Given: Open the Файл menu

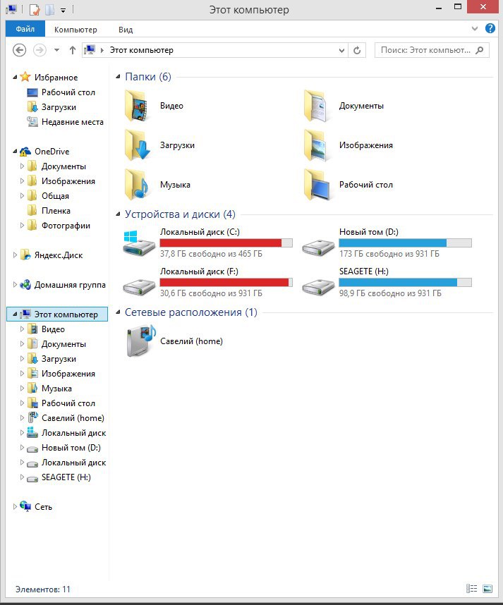Looking at the screenshot, I should pos(25,29).
